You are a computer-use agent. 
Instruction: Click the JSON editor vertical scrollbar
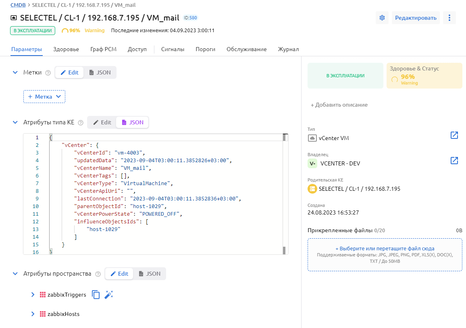pos(285,193)
